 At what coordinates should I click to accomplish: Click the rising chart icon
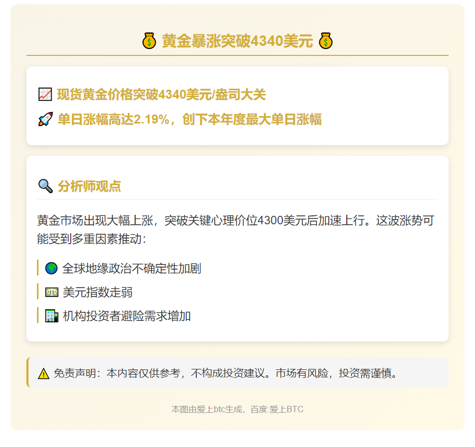coord(45,95)
